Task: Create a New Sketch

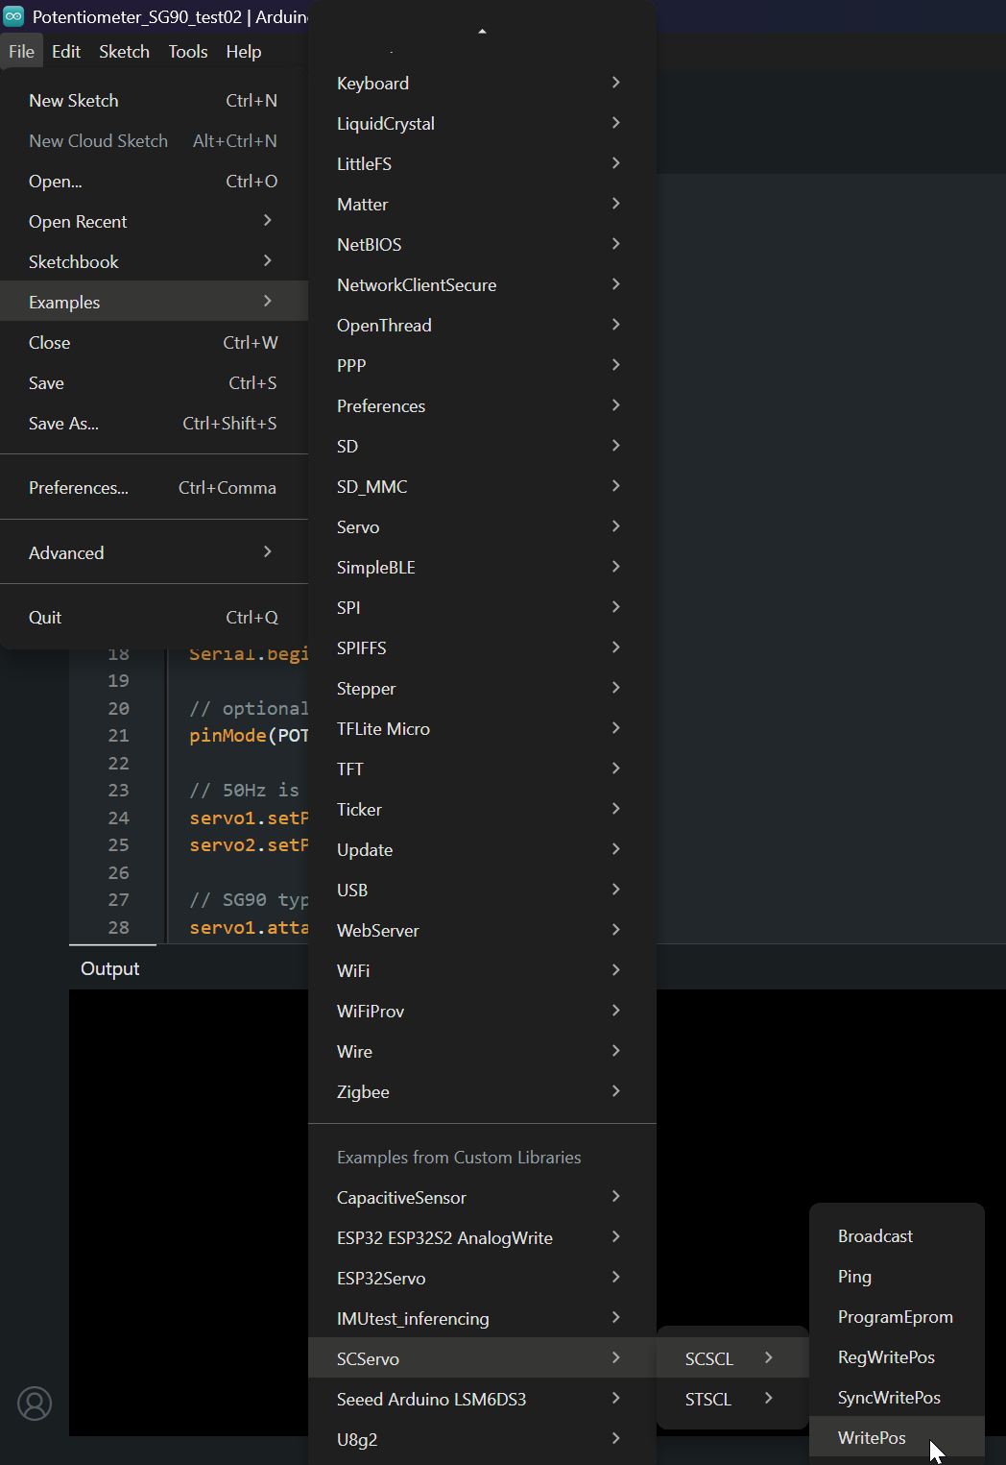Action: tap(73, 100)
